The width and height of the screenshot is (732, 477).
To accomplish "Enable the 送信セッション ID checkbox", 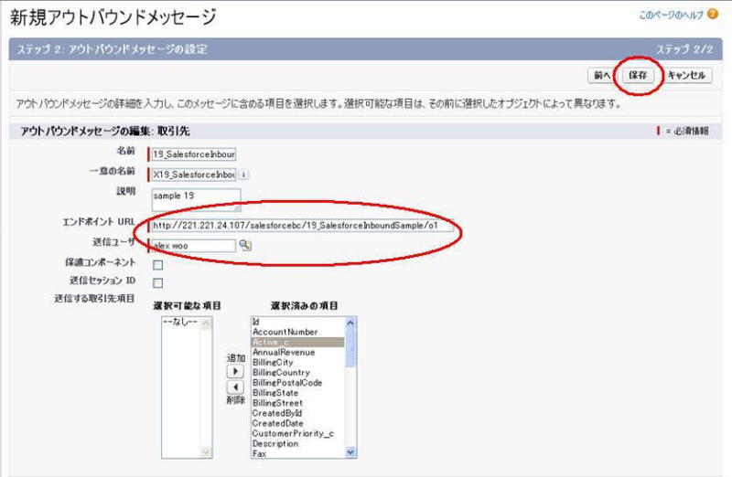I will click(157, 282).
